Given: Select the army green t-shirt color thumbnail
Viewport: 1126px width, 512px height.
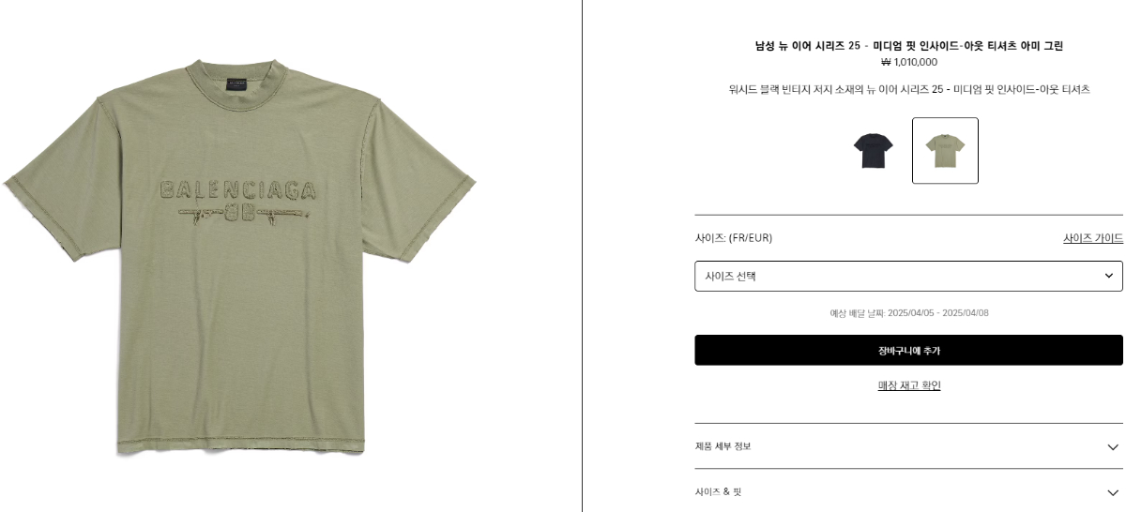Looking at the screenshot, I should click(x=945, y=150).
